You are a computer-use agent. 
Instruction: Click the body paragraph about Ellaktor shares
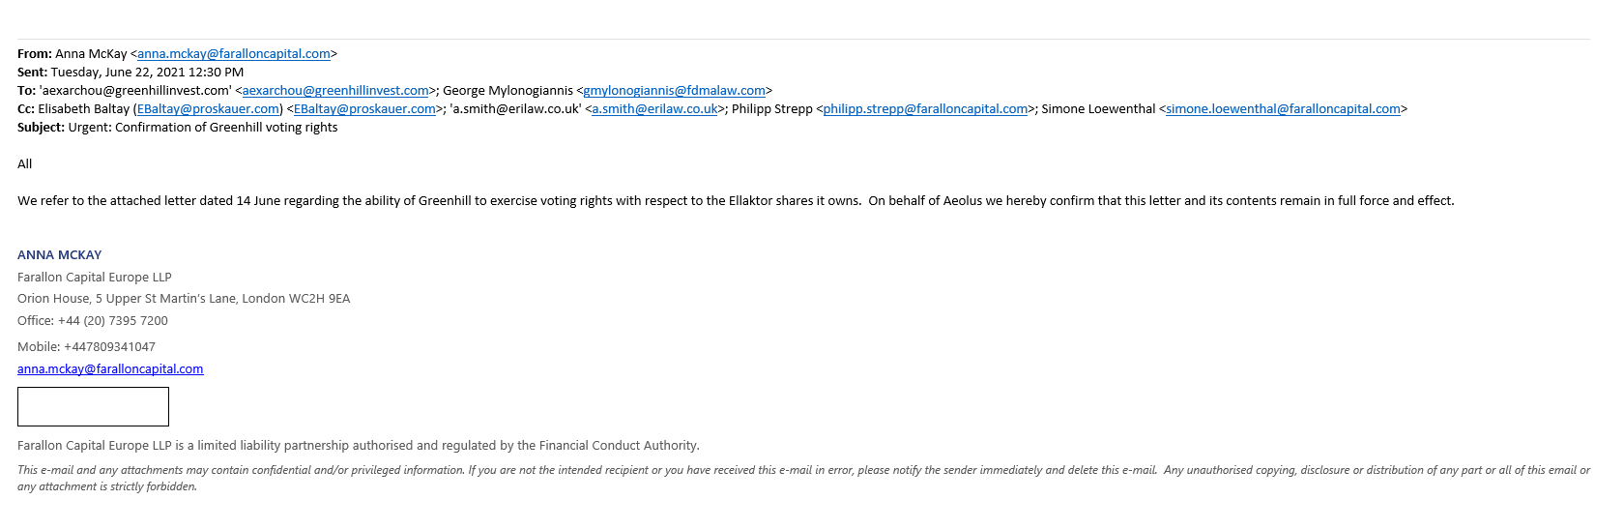pyautogui.click(x=736, y=201)
